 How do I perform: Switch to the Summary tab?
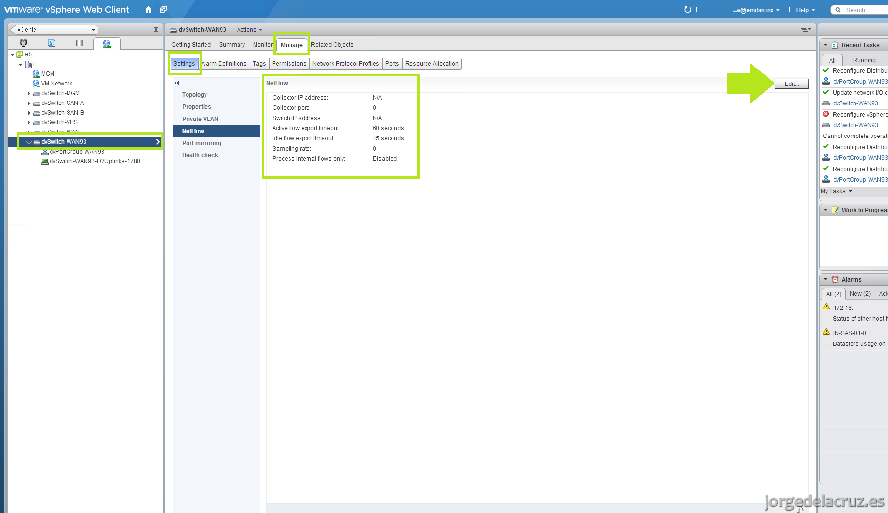click(x=232, y=45)
